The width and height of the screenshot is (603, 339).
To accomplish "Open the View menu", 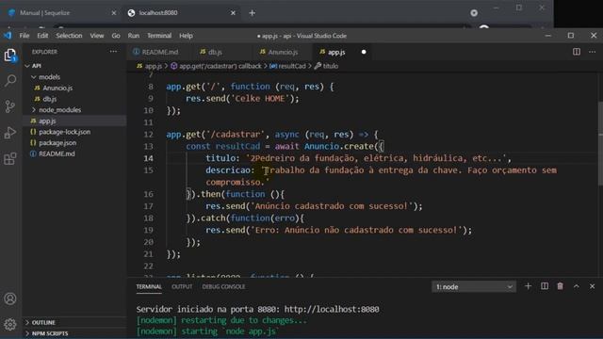I will coord(97,36).
